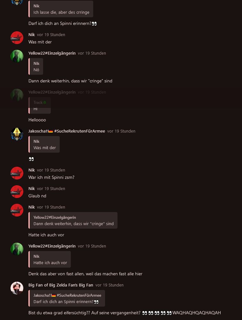Click the faded Yellow22 avatar above "Helloooo"

17,95
